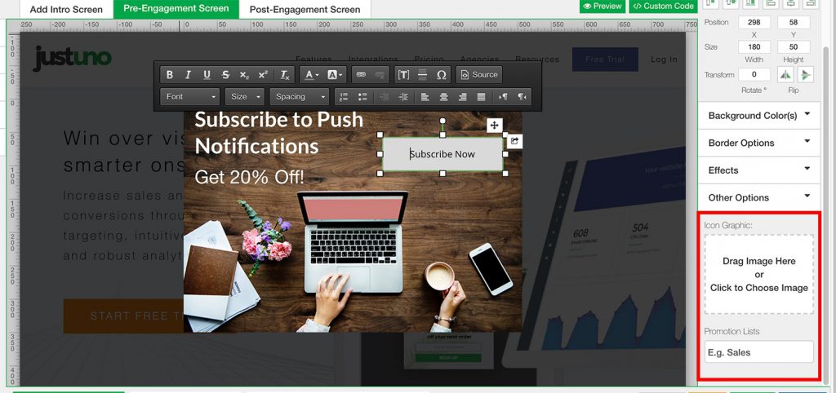Screen dimensions: 836x393
Task: Click the Icon Graphic image drop area
Action: pyautogui.click(x=758, y=274)
